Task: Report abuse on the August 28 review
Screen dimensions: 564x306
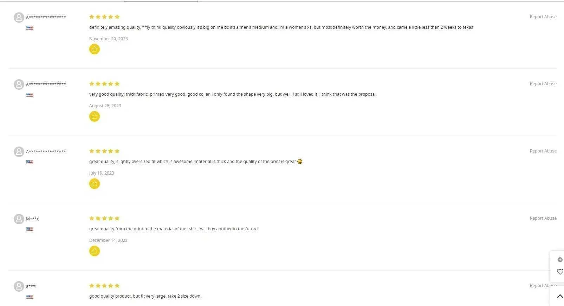Action: (x=543, y=84)
